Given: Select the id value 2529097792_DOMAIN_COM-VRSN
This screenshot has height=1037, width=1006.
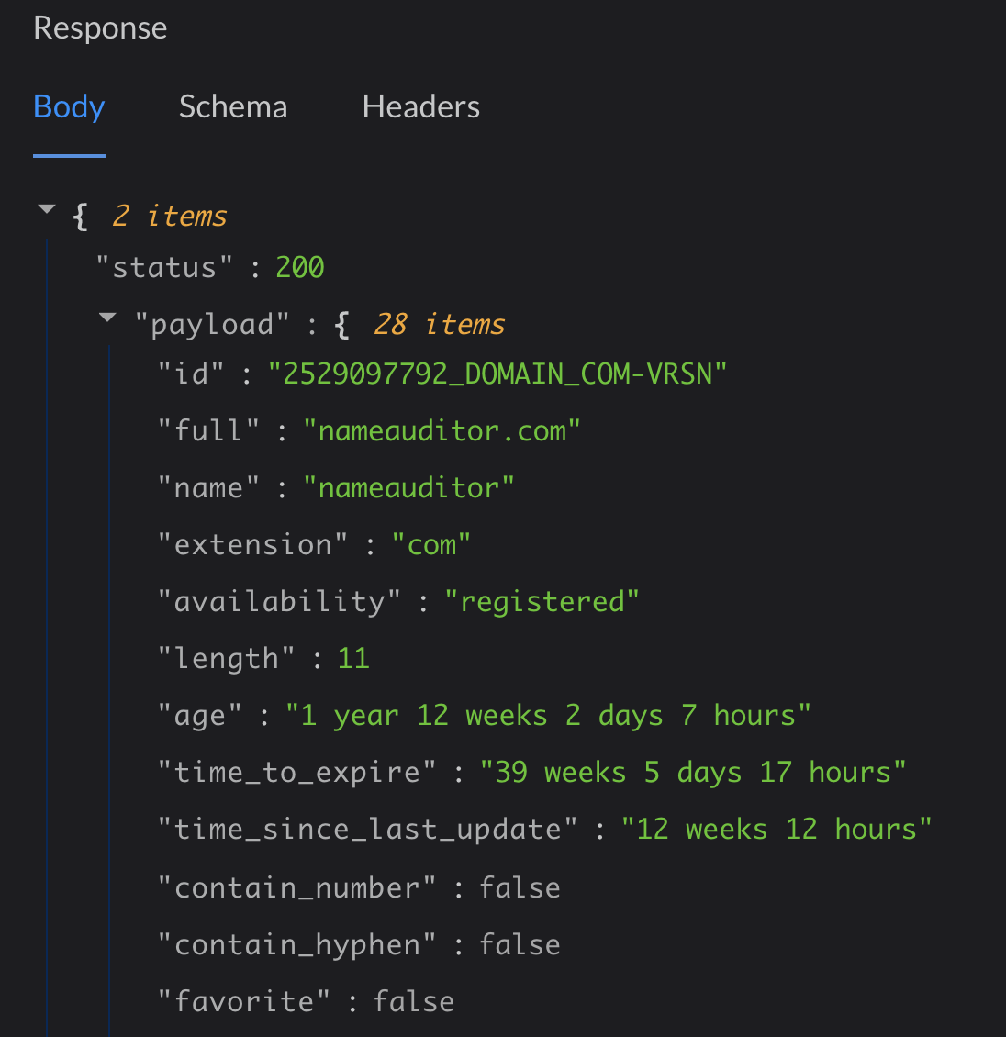Looking at the screenshot, I should pos(497,374).
